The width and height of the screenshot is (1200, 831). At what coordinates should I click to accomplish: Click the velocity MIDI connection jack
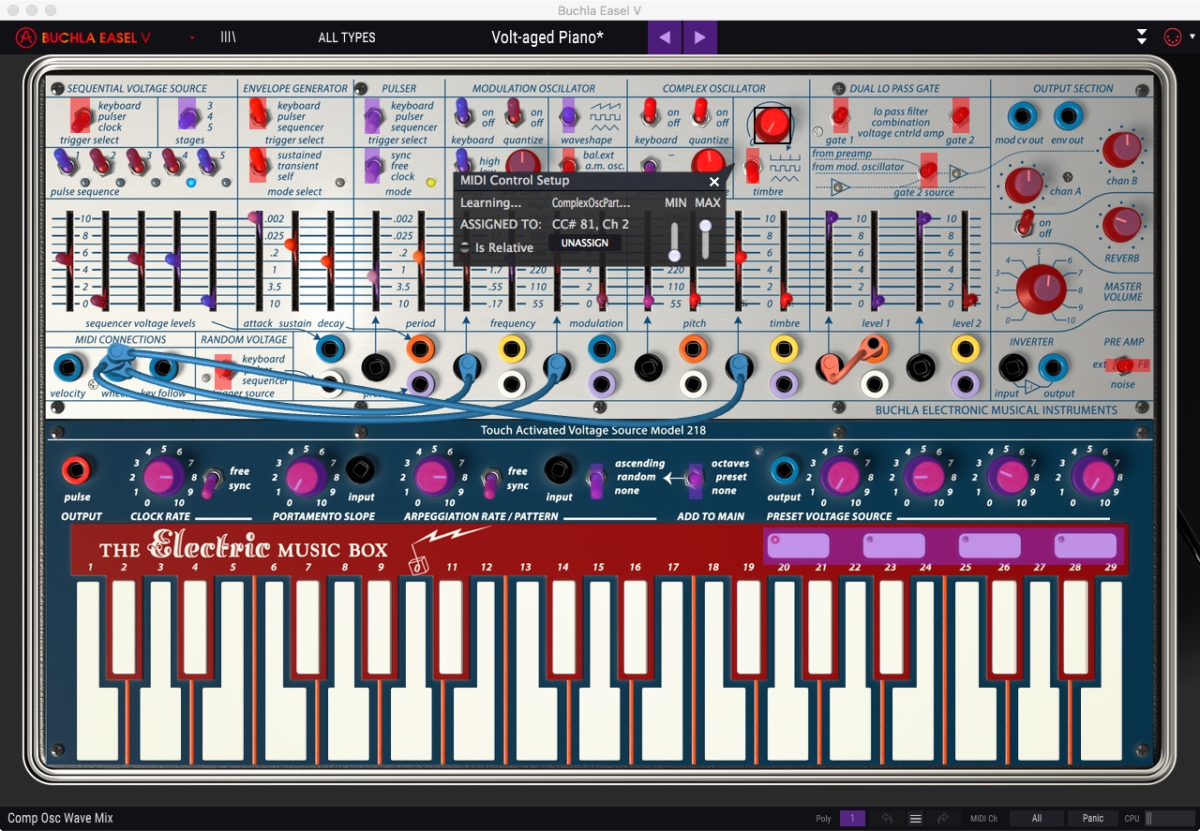click(x=67, y=366)
